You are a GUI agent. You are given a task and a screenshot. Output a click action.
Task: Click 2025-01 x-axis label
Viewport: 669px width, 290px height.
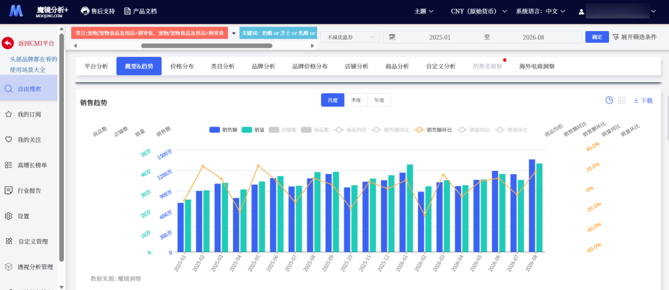click(x=180, y=262)
